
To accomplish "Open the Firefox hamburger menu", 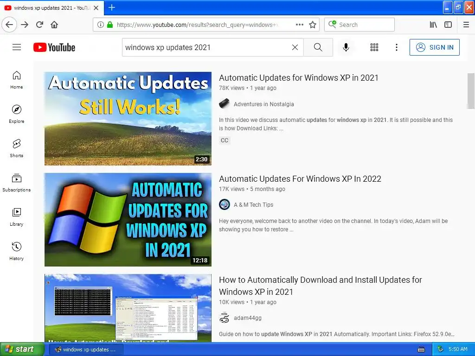I will (x=466, y=25).
